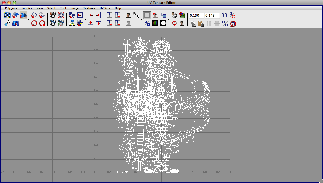Rotate selected UVs clockwise

[x=42, y=23]
